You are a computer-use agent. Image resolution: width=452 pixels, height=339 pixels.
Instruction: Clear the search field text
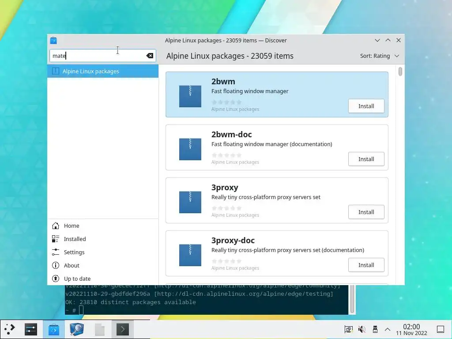point(150,56)
